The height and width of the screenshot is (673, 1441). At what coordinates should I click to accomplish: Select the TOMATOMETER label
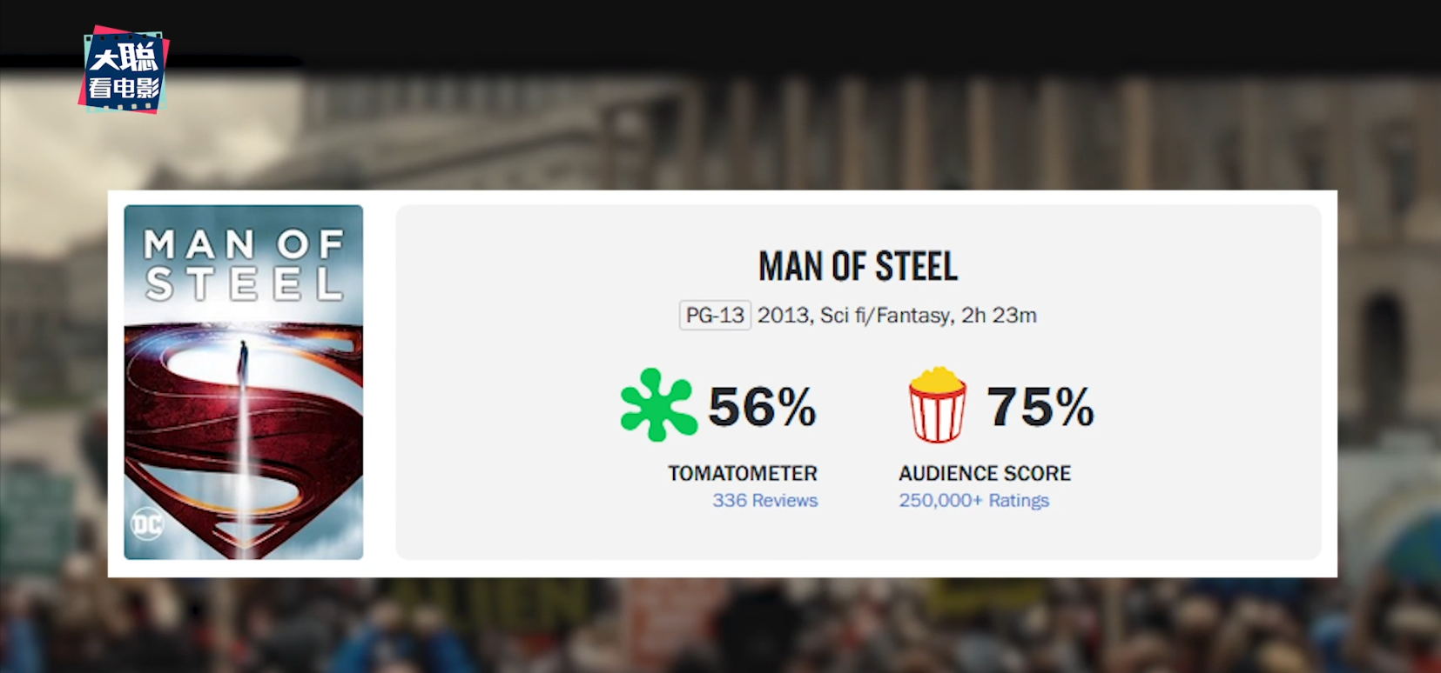743,473
